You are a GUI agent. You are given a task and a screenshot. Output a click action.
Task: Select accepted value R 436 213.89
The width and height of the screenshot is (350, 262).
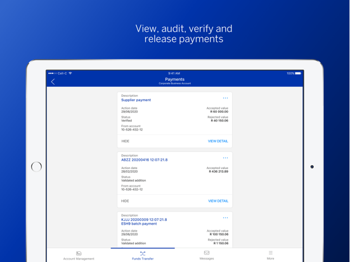pyautogui.click(x=219, y=172)
